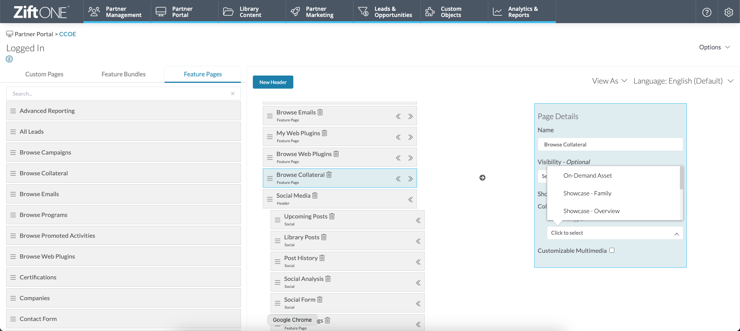Click the ZiftONE logo
Screen dimensions: 740x331
tap(41, 12)
